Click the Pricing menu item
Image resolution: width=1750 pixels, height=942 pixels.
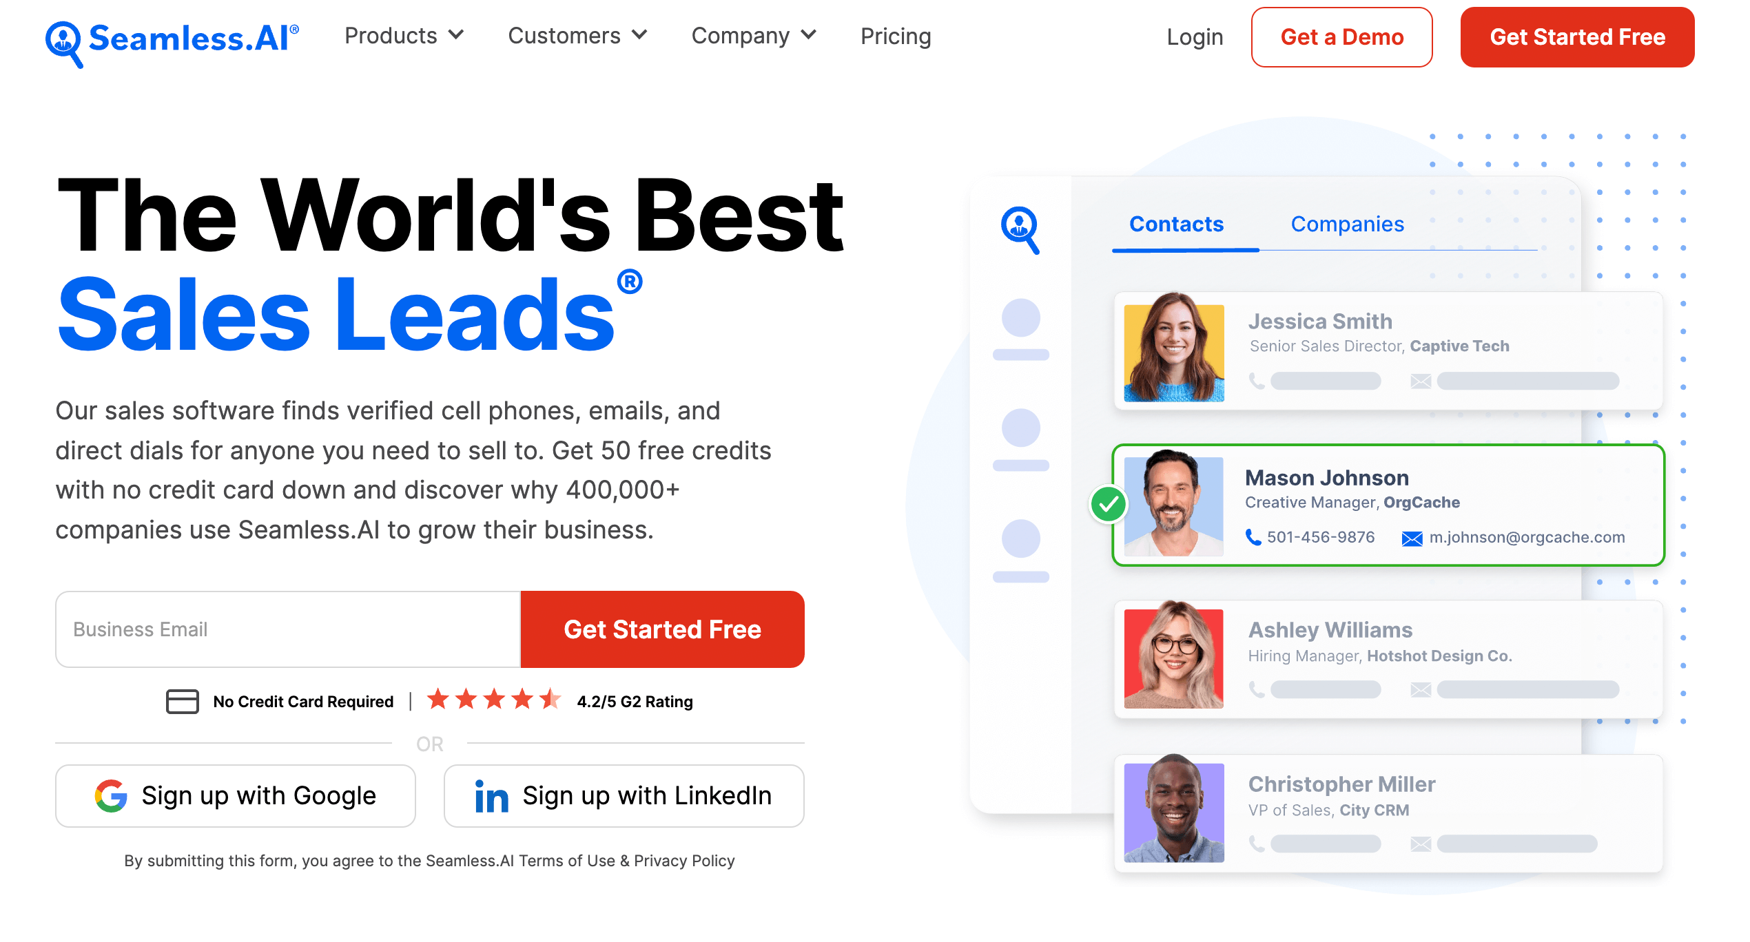point(895,36)
